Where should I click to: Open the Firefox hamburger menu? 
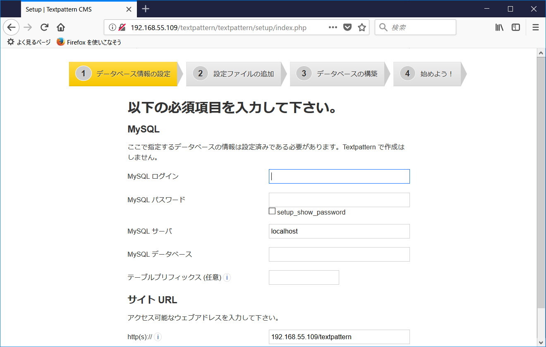[535, 27]
